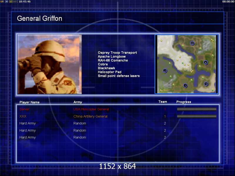Viewport: 235px width, 176px height.
Task: Click the 'Progress' column header
Action: pos(184,102)
